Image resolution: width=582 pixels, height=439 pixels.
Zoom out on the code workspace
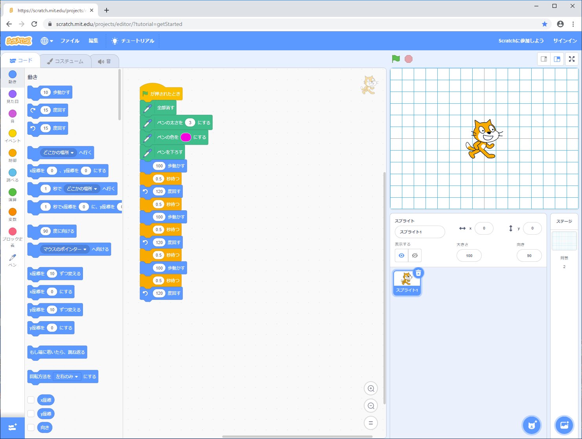(370, 406)
